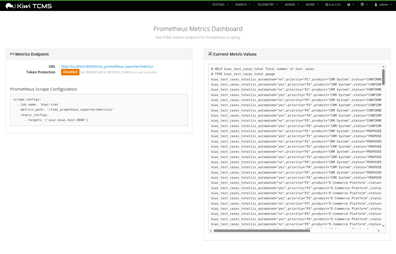Screen dimensions: 396x254
Task: Expand the help menu chevron
Action: click(367, 5)
